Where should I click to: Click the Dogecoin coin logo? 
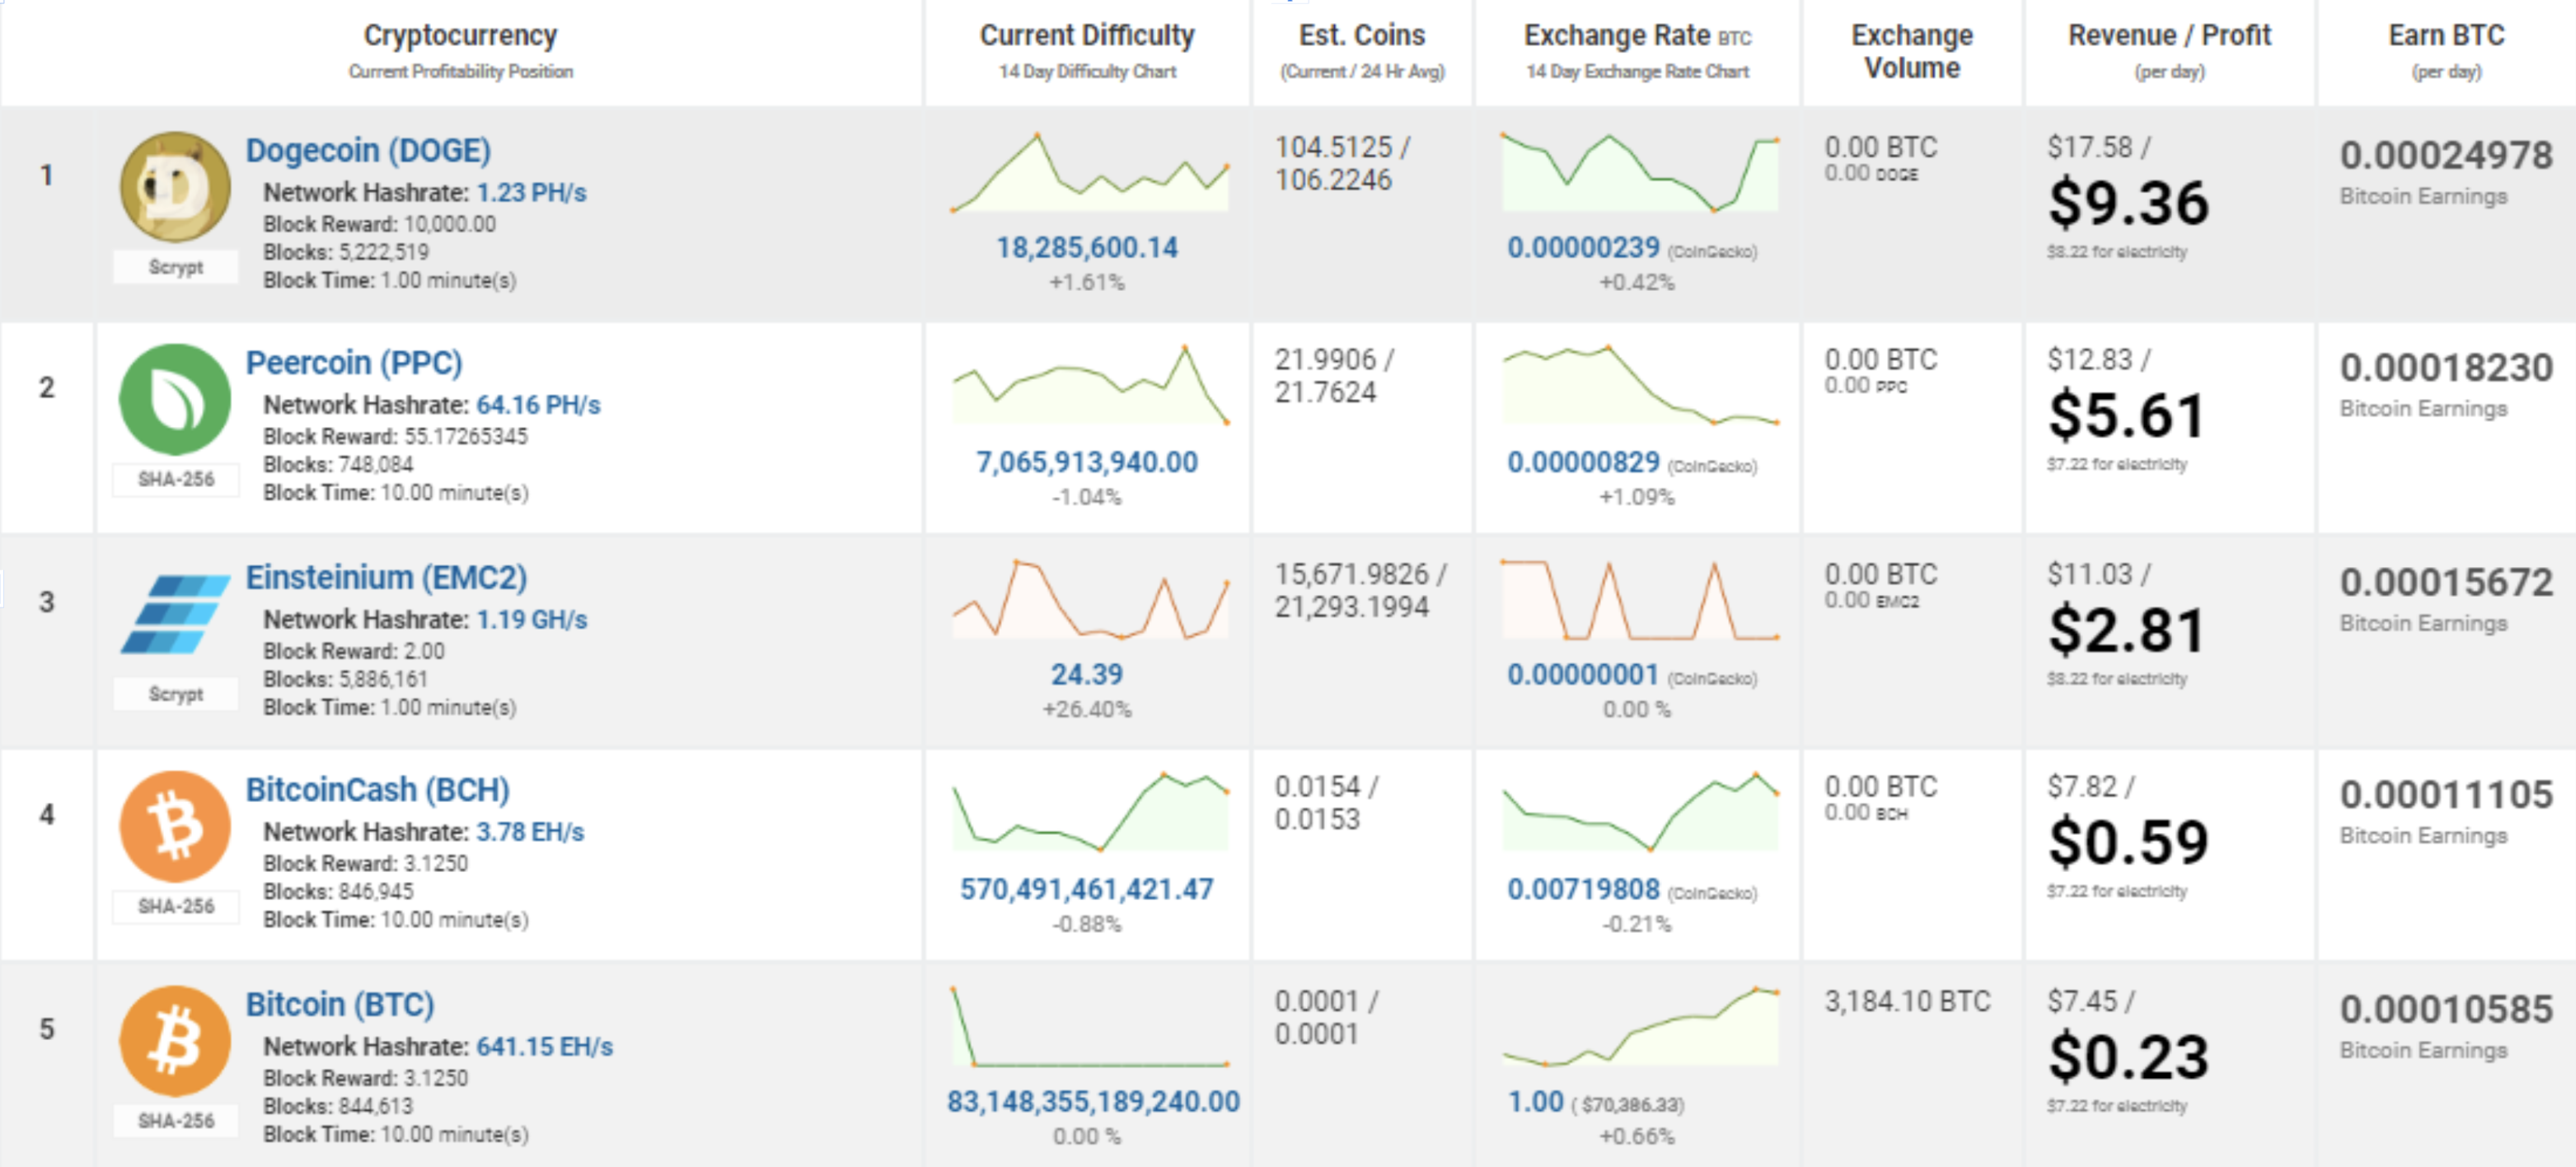[175, 187]
